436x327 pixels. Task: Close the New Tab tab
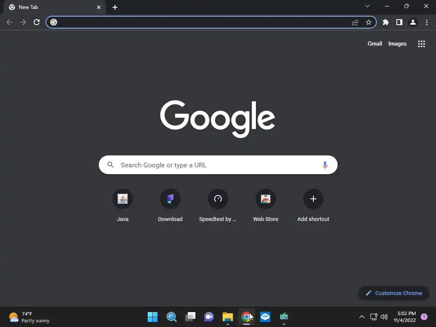(99, 7)
